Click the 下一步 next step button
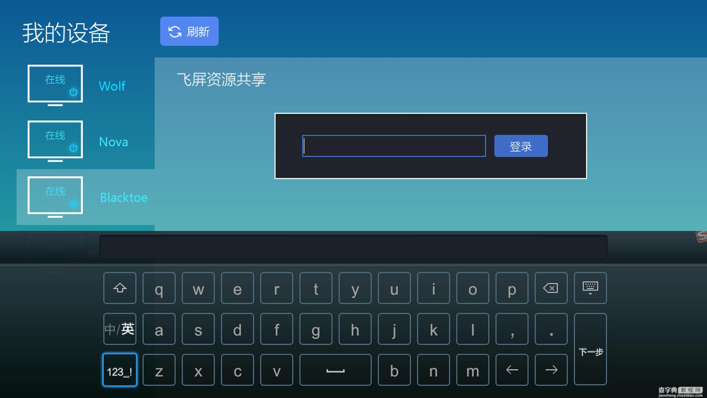Screen dimensions: 707x398 593,351
